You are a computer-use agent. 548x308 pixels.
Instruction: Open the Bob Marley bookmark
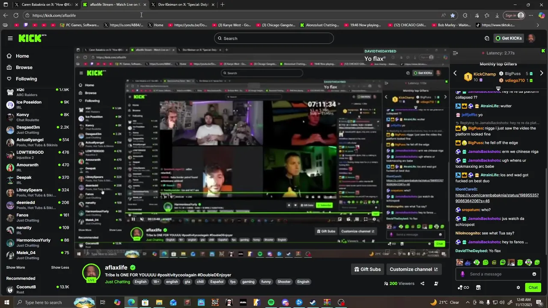tap(450, 25)
